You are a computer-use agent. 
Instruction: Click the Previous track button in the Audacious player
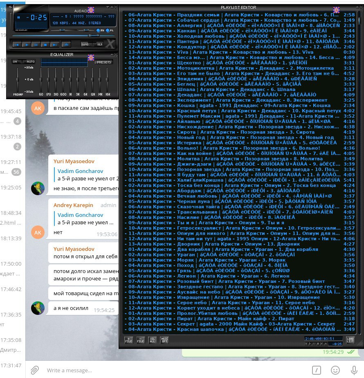[17, 45]
